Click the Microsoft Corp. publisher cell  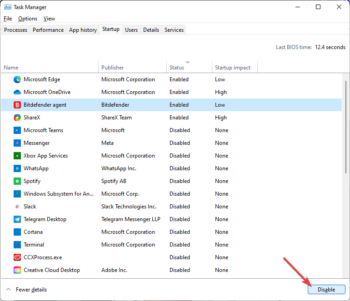[120, 194]
